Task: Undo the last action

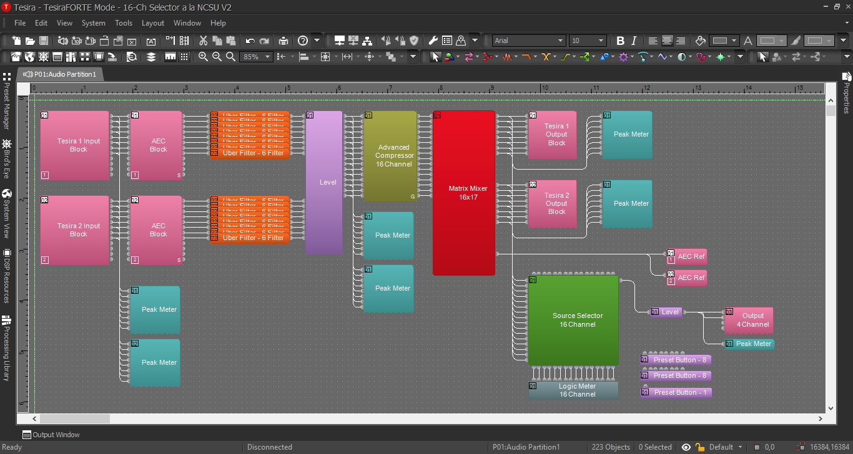Action: coord(250,41)
